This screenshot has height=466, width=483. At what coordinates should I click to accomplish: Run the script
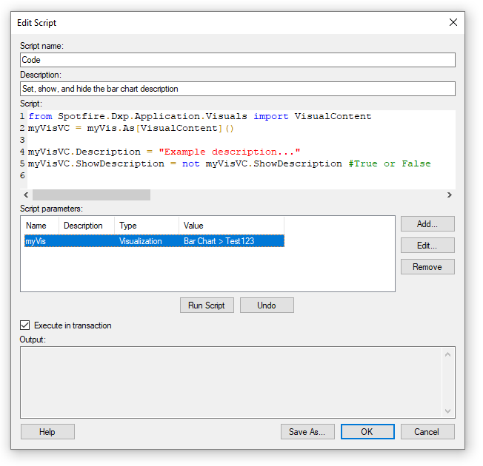(x=207, y=305)
